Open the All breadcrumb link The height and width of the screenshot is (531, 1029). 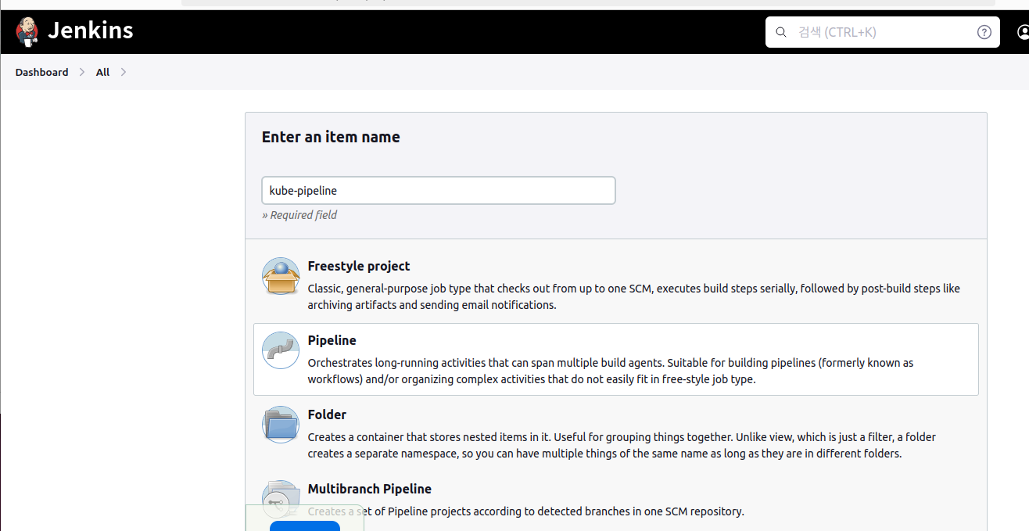102,72
